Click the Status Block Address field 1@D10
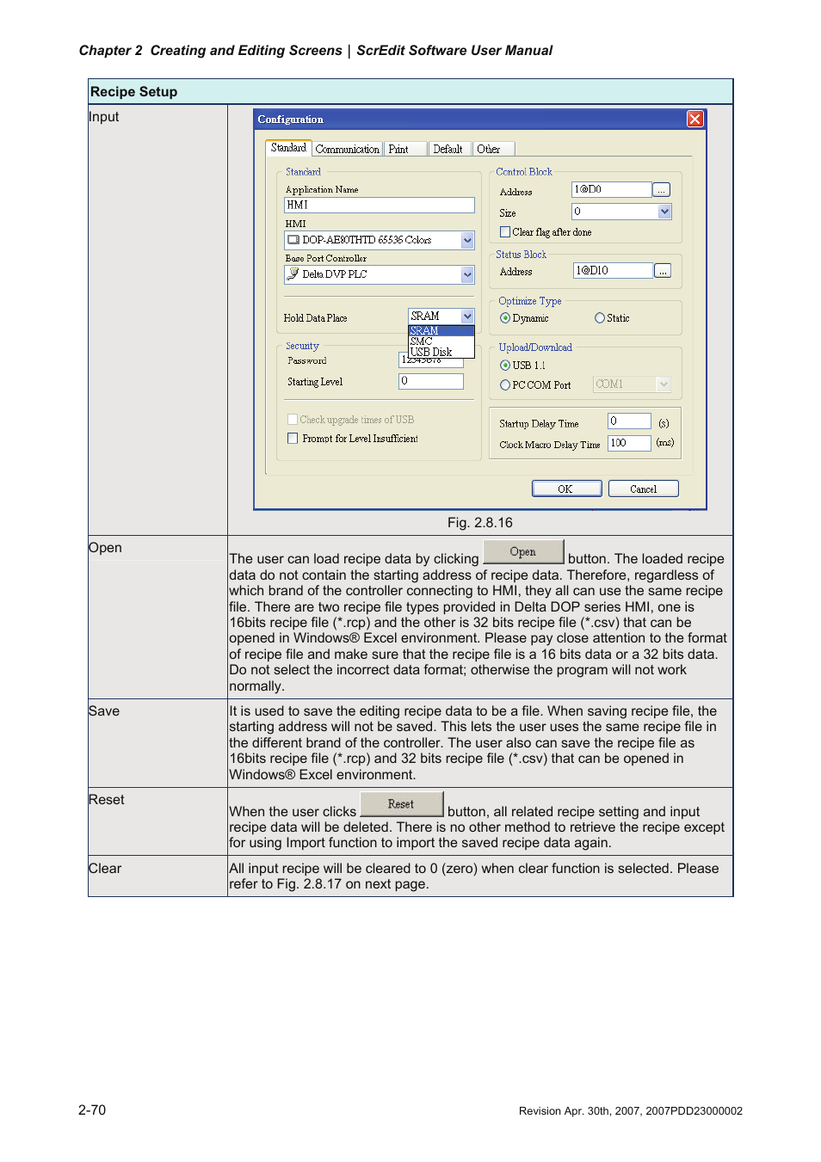The image size is (821, 1162). tap(613, 270)
